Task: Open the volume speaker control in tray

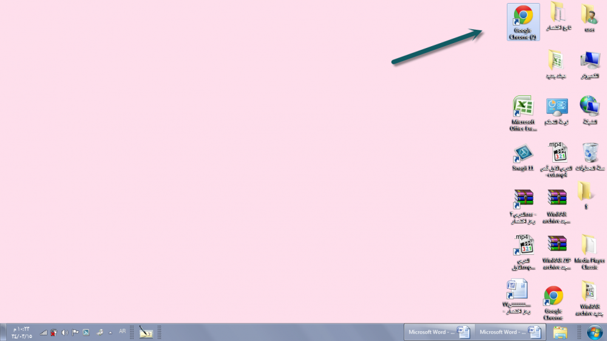Action: click(64, 333)
